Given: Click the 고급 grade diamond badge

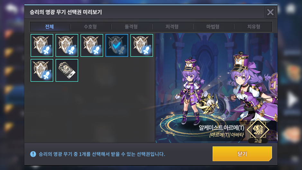Looking at the screenshot, I should tap(258, 131).
